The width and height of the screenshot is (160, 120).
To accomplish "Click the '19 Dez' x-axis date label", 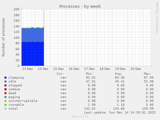I will click(x=120, y=69).
